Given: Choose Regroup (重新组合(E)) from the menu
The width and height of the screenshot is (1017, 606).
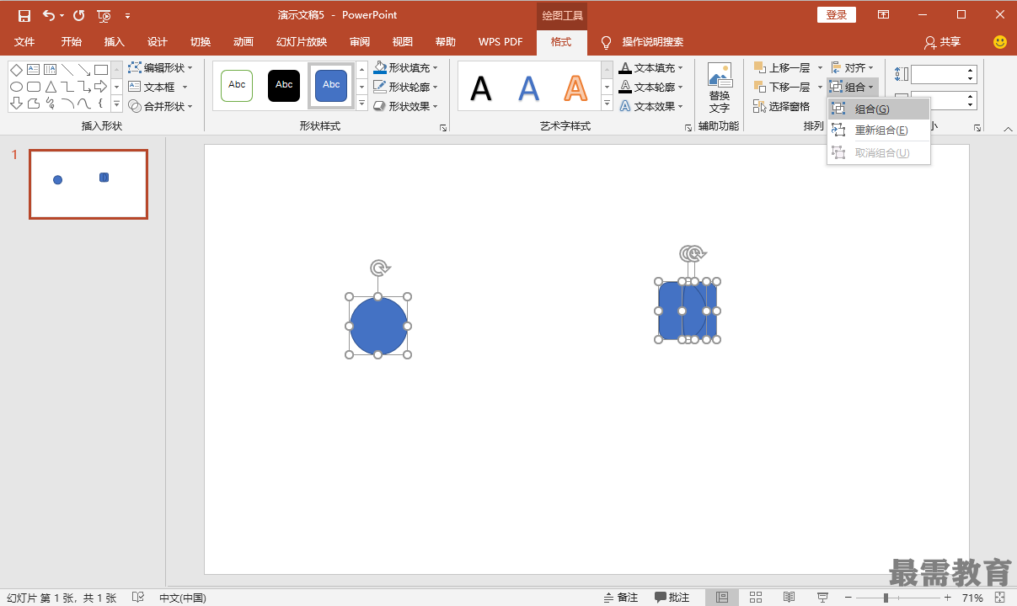Looking at the screenshot, I should [879, 130].
